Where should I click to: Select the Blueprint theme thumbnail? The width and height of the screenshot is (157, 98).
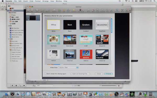tap(102, 40)
